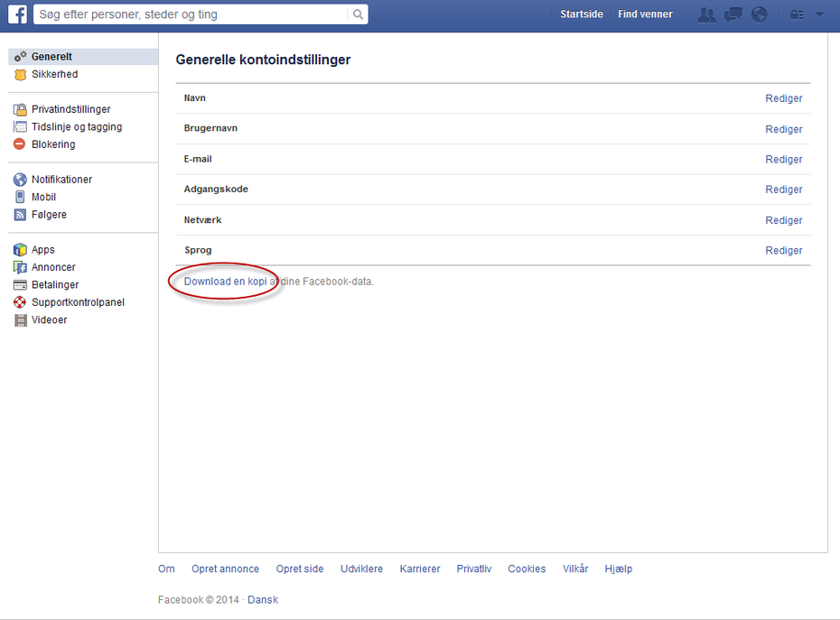This screenshot has width=840, height=620.
Task: Click Download en kopi link
Action: 225,281
